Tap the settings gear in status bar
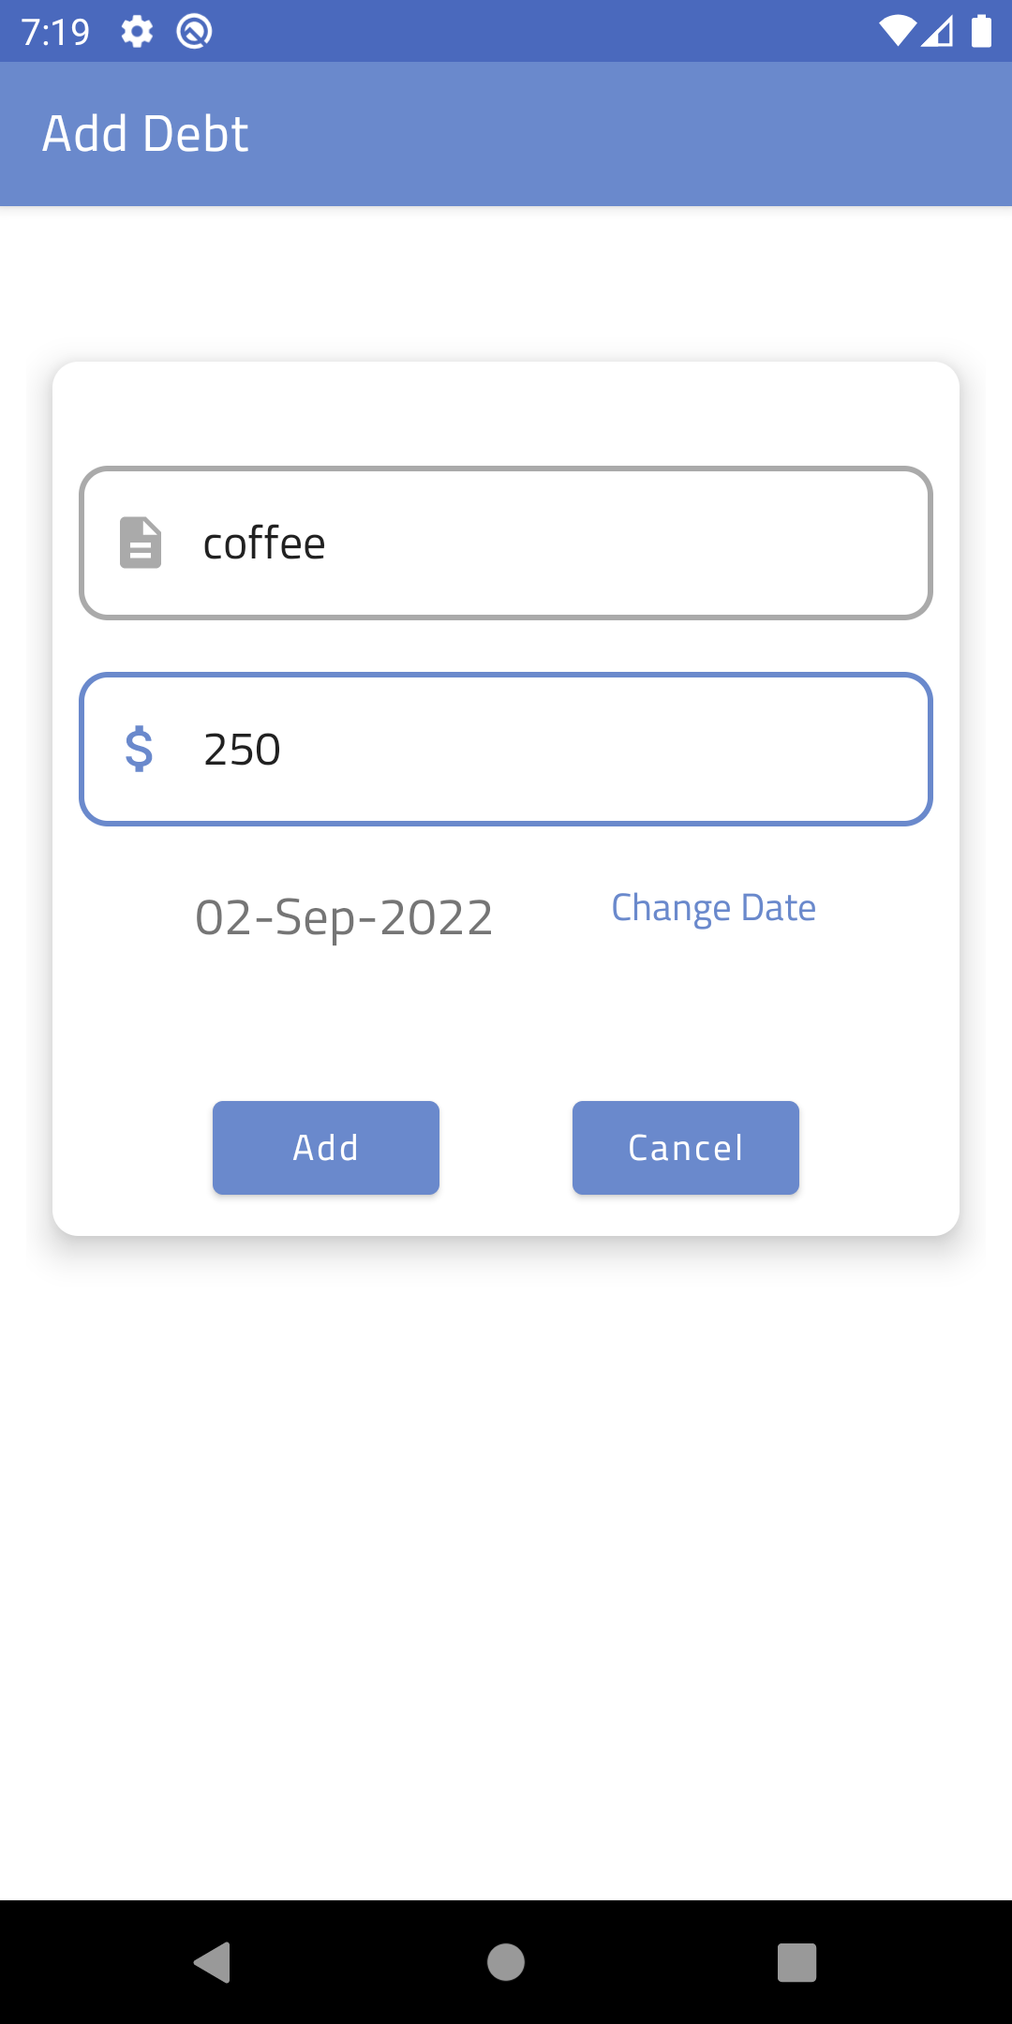This screenshot has width=1012, height=2024. (137, 32)
